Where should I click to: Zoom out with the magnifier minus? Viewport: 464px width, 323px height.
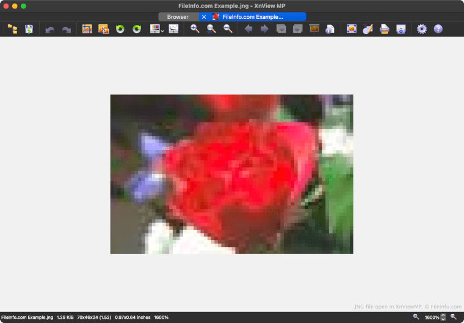coord(228,29)
